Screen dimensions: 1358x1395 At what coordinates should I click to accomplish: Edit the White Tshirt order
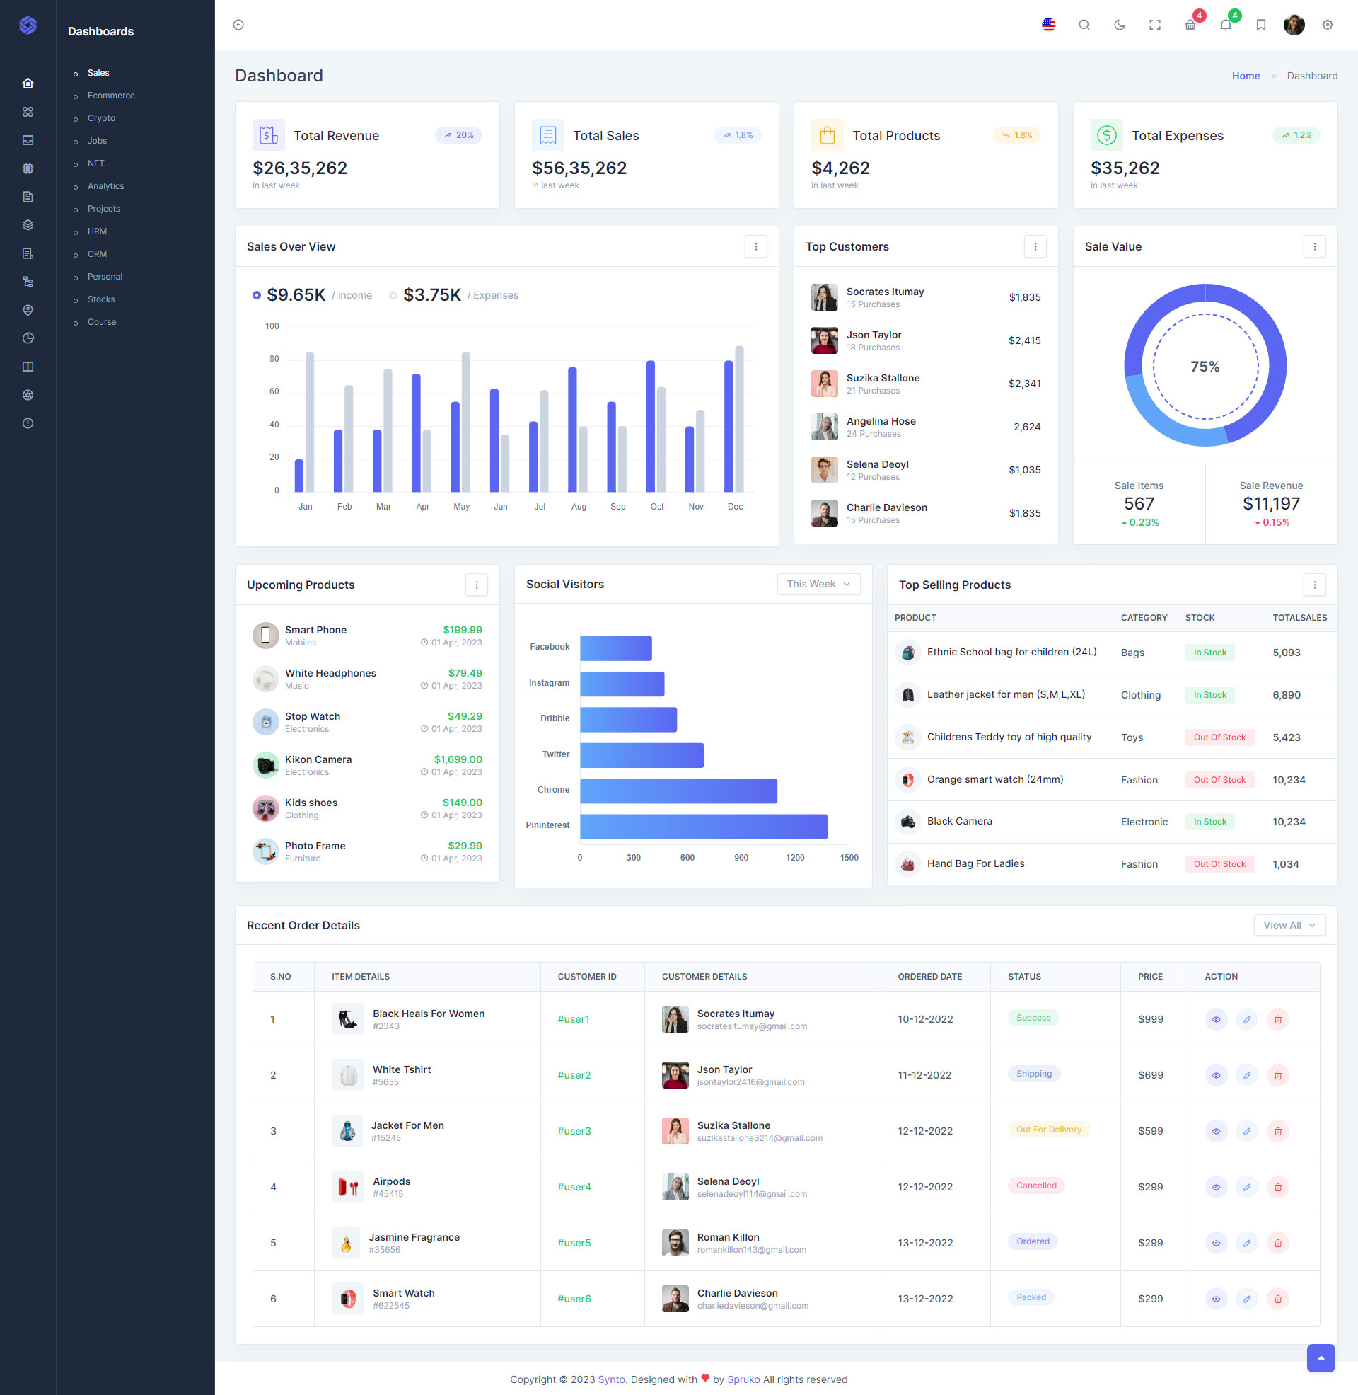click(1246, 1074)
